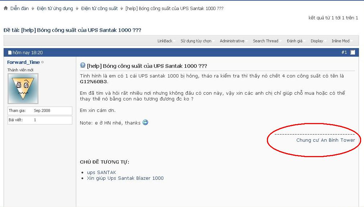Go to Diễn đàn breadcrumb link
Viewport: 364px width, 207px height.
point(19,9)
